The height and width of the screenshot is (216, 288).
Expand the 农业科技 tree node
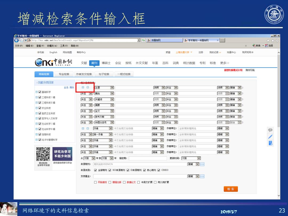[x=37, y=108]
